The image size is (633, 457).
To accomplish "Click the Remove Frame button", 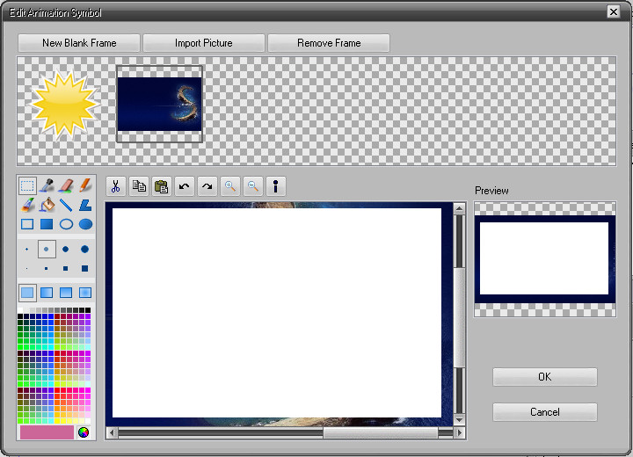I will click(329, 43).
